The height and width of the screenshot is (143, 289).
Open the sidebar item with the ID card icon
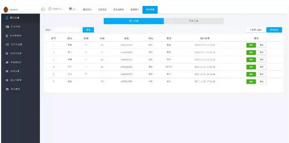[x=21, y=27]
